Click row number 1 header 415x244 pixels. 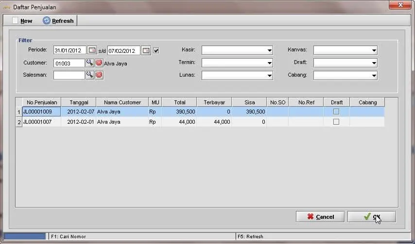click(19, 112)
